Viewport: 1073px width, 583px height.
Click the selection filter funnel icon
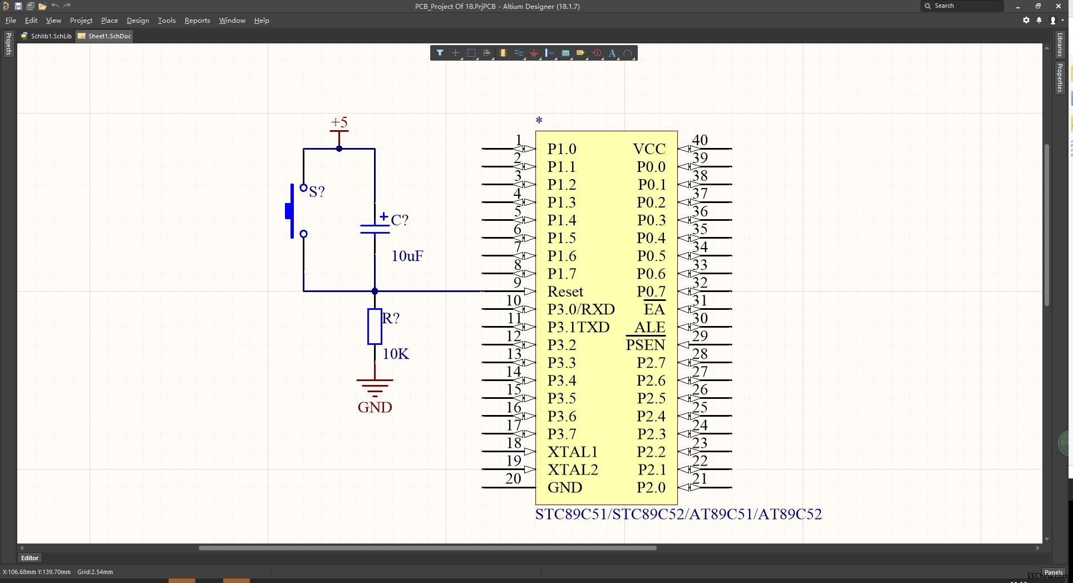coord(440,53)
